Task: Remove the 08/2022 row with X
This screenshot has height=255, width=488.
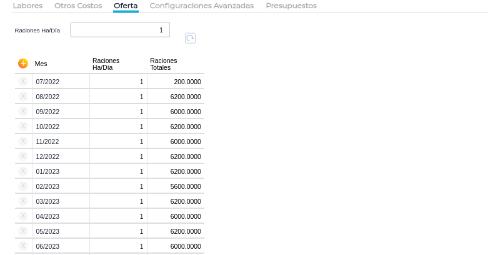Action: (23, 96)
